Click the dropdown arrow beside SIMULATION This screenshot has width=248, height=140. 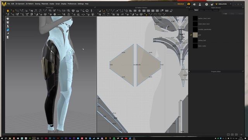[x=231, y=4]
